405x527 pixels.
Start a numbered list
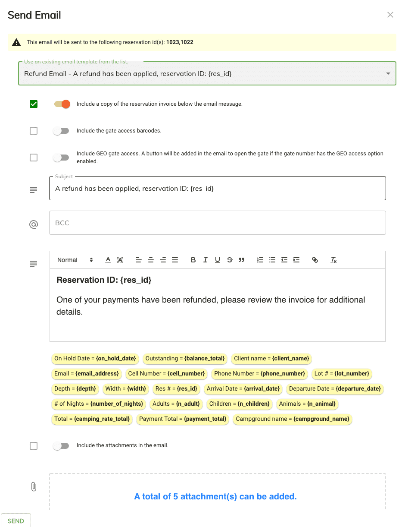(260, 260)
